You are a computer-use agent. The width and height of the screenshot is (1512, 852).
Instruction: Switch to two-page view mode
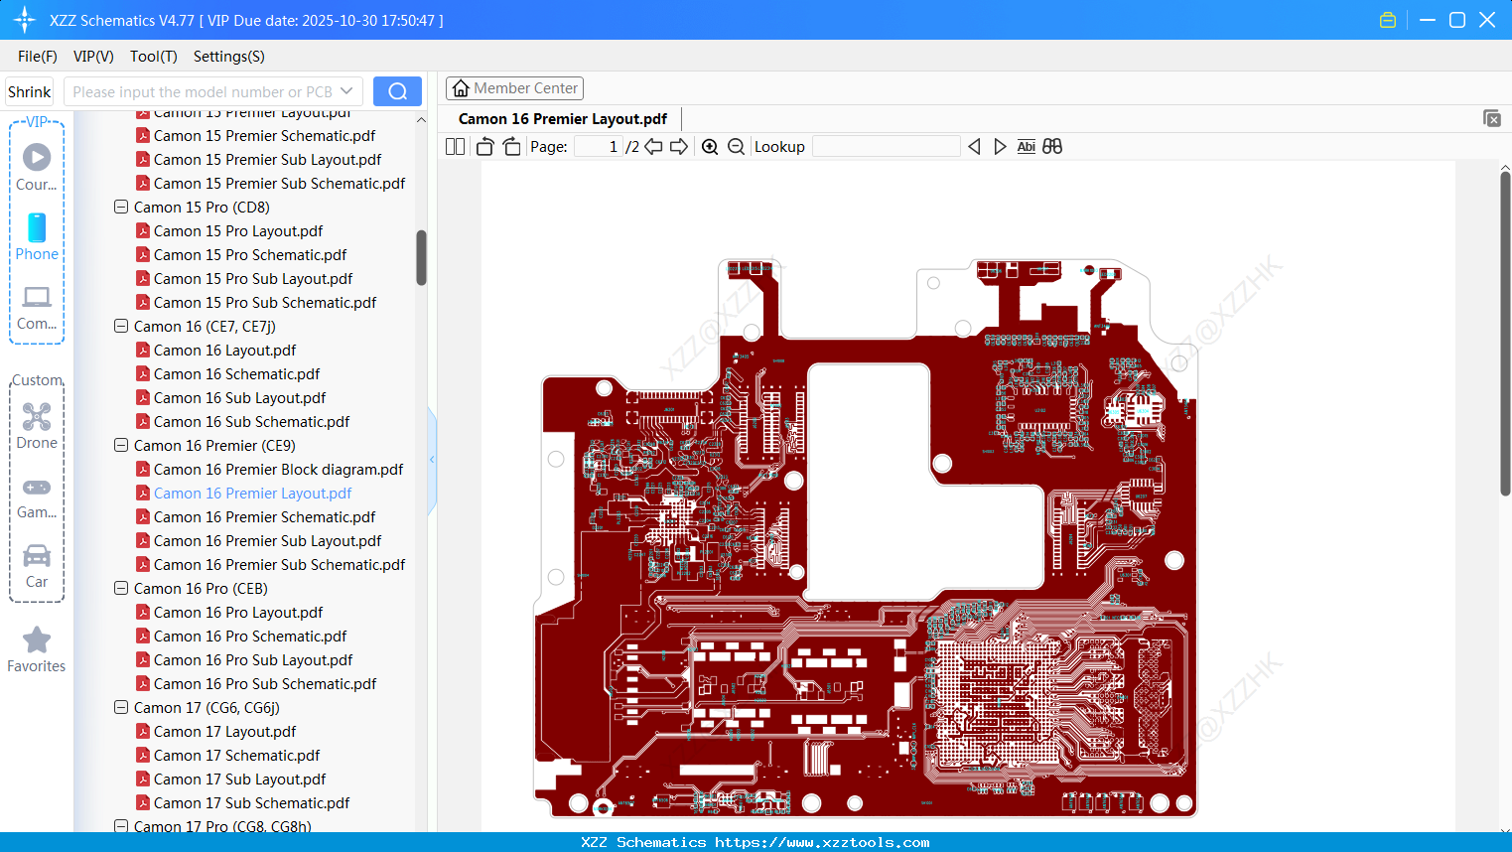point(454,146)
